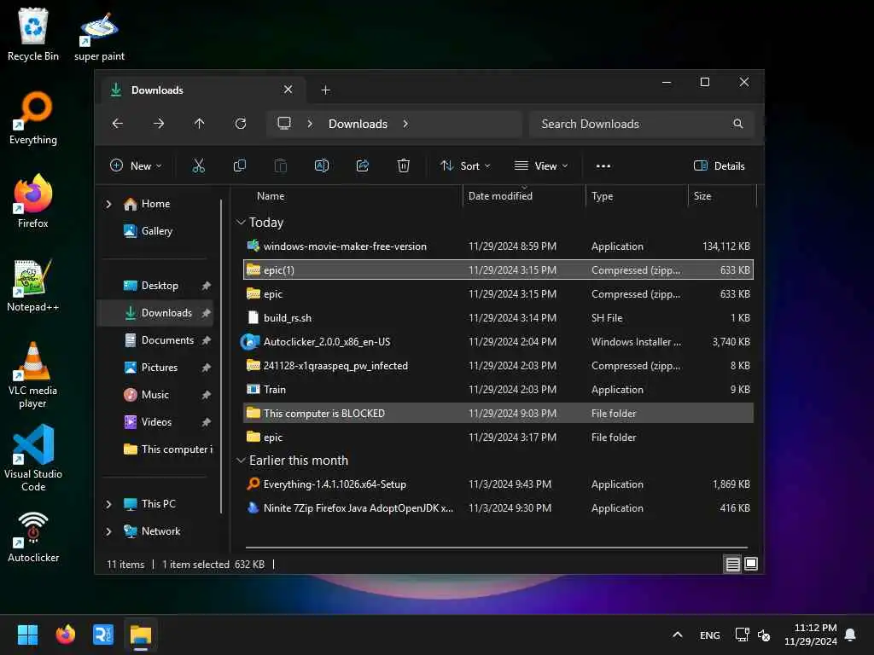Viewport: 874px width, 655px height.
Task: Add a new tab with plus
Action: (x=325, y=90)
